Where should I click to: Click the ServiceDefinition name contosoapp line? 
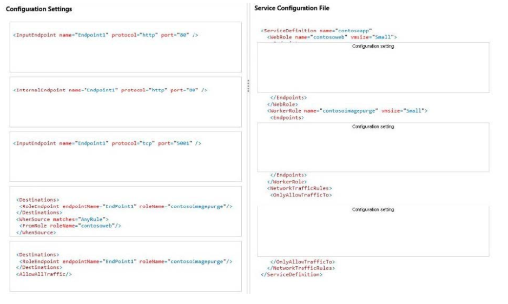[x=316, y=31]
